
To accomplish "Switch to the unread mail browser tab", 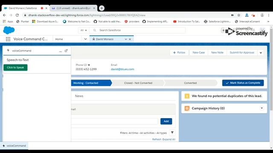I will pos(73,8).
